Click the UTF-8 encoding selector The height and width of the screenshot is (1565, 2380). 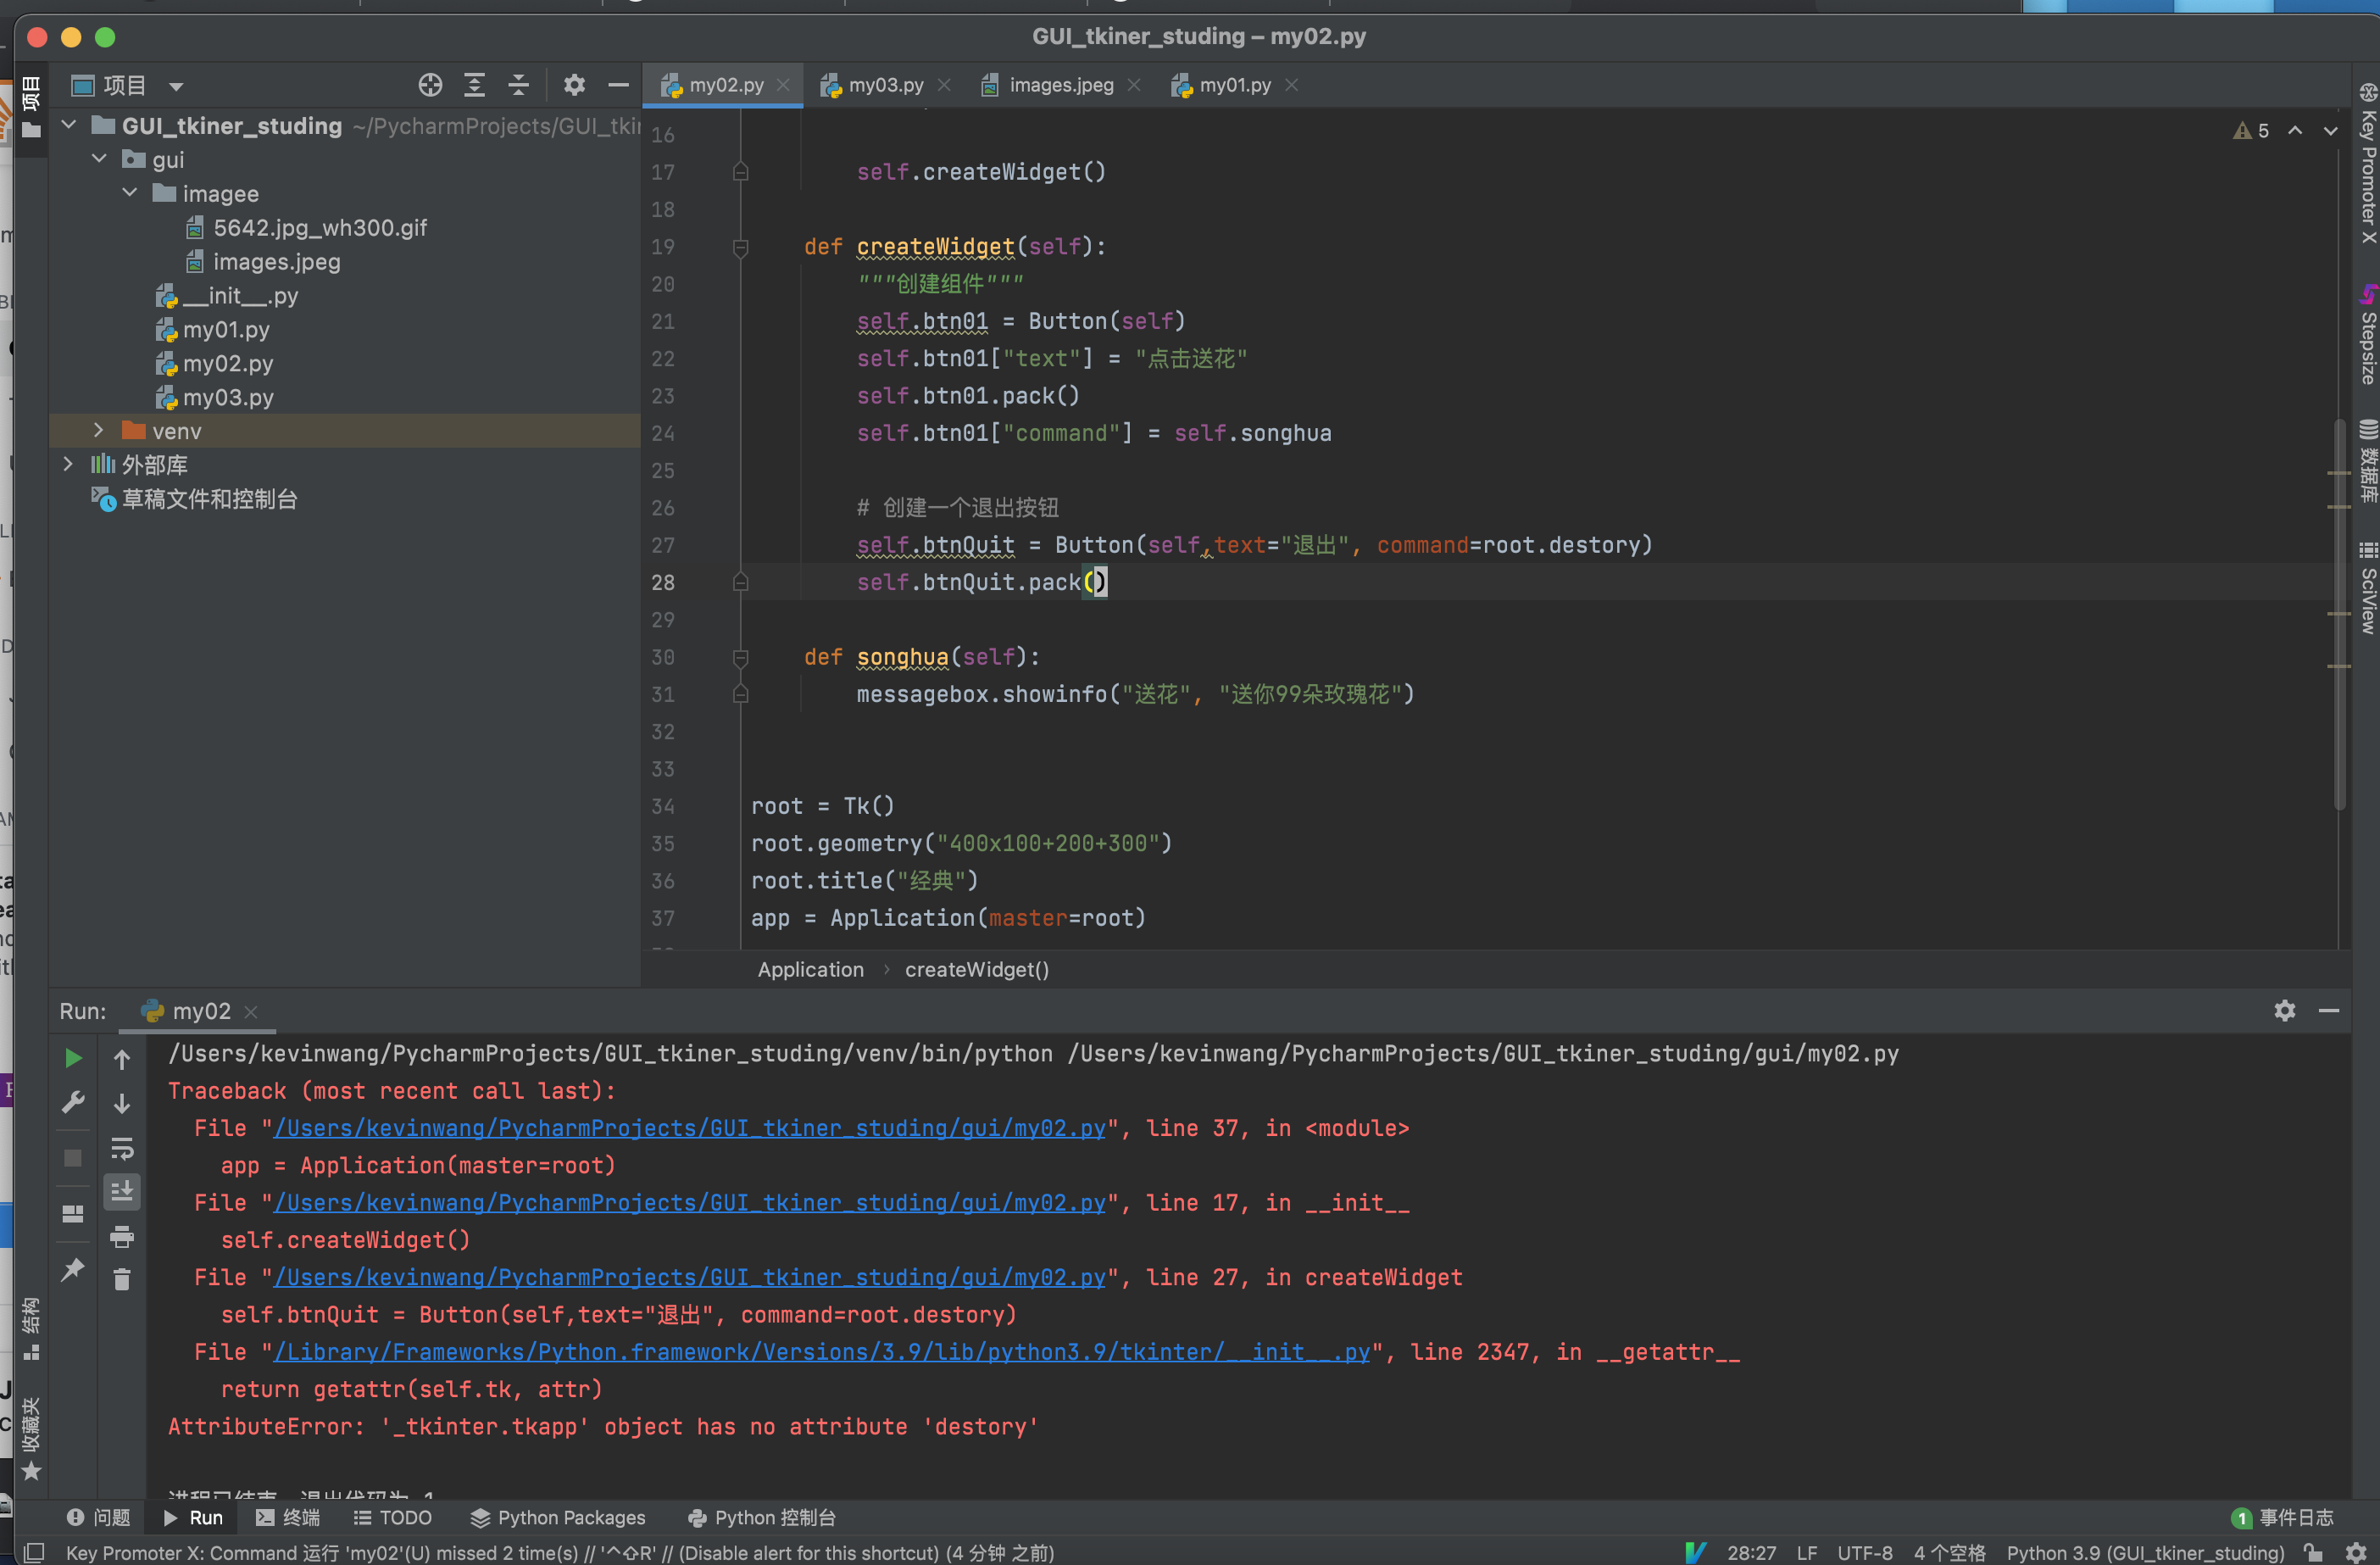1864,1553
